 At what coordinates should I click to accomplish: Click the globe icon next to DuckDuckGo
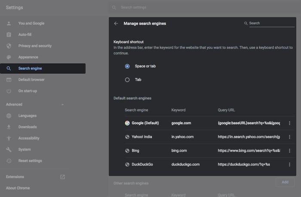127,164
